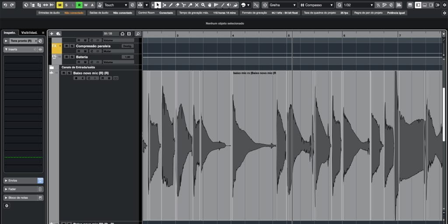Pick the Draw pencil tool
Viewport: 448px width, 224px height.
pos(171,5)
